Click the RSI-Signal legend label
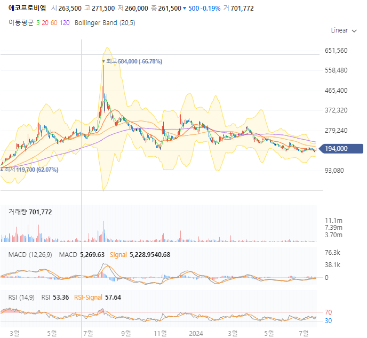The height and width of the screenshot is (338, 367). pos(88,297)
